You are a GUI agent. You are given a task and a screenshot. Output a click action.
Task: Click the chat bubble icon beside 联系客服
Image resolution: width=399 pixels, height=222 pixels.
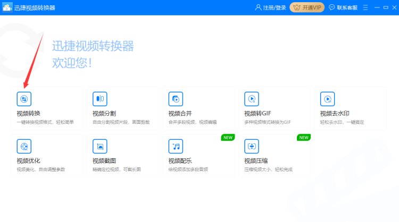click(331, 7)
